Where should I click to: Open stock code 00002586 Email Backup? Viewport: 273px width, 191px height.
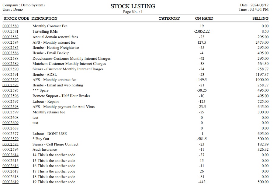[10, 53]
